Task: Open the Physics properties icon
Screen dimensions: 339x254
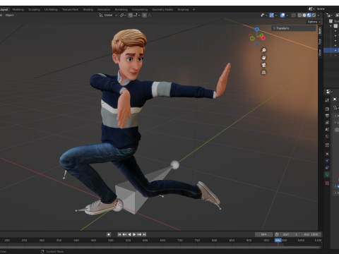Action: [327, 161]
